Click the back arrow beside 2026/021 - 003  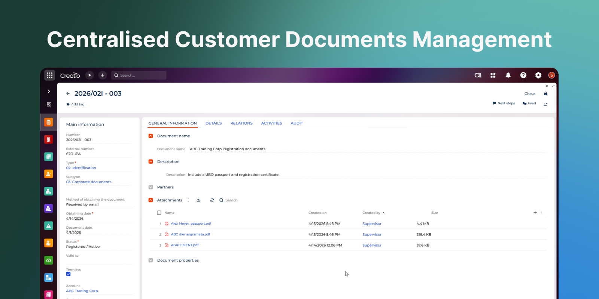point(68,94)
